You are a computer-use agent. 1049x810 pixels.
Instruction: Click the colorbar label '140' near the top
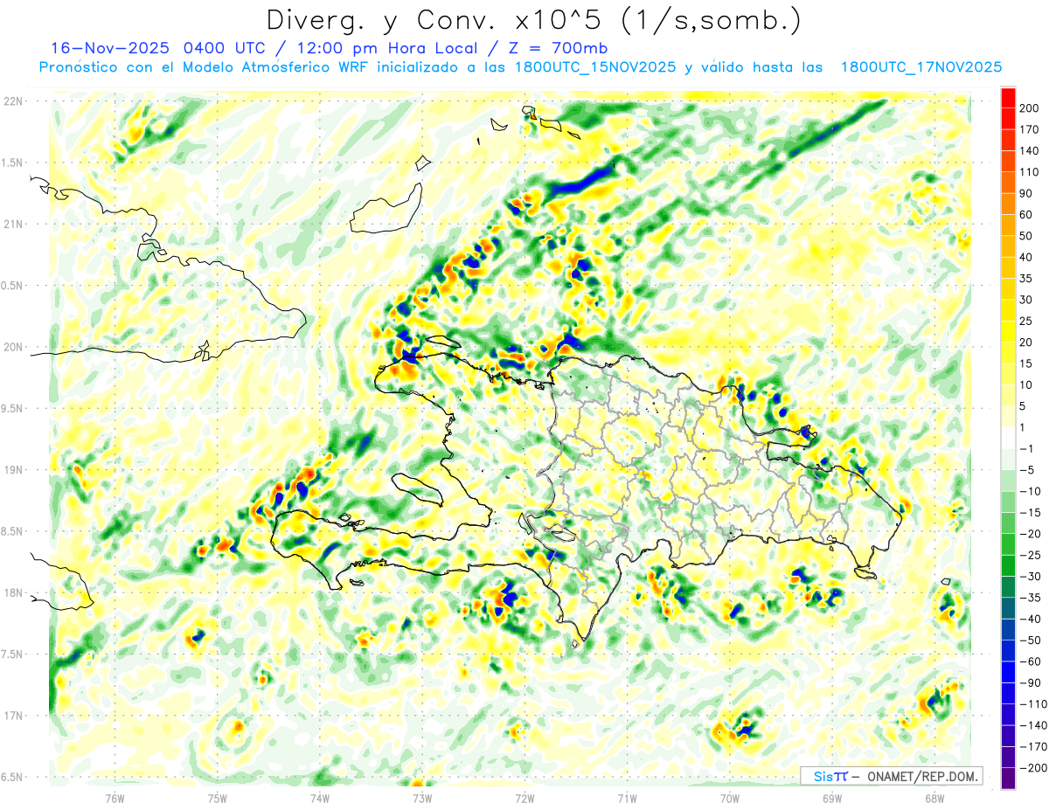point(1030,151)
